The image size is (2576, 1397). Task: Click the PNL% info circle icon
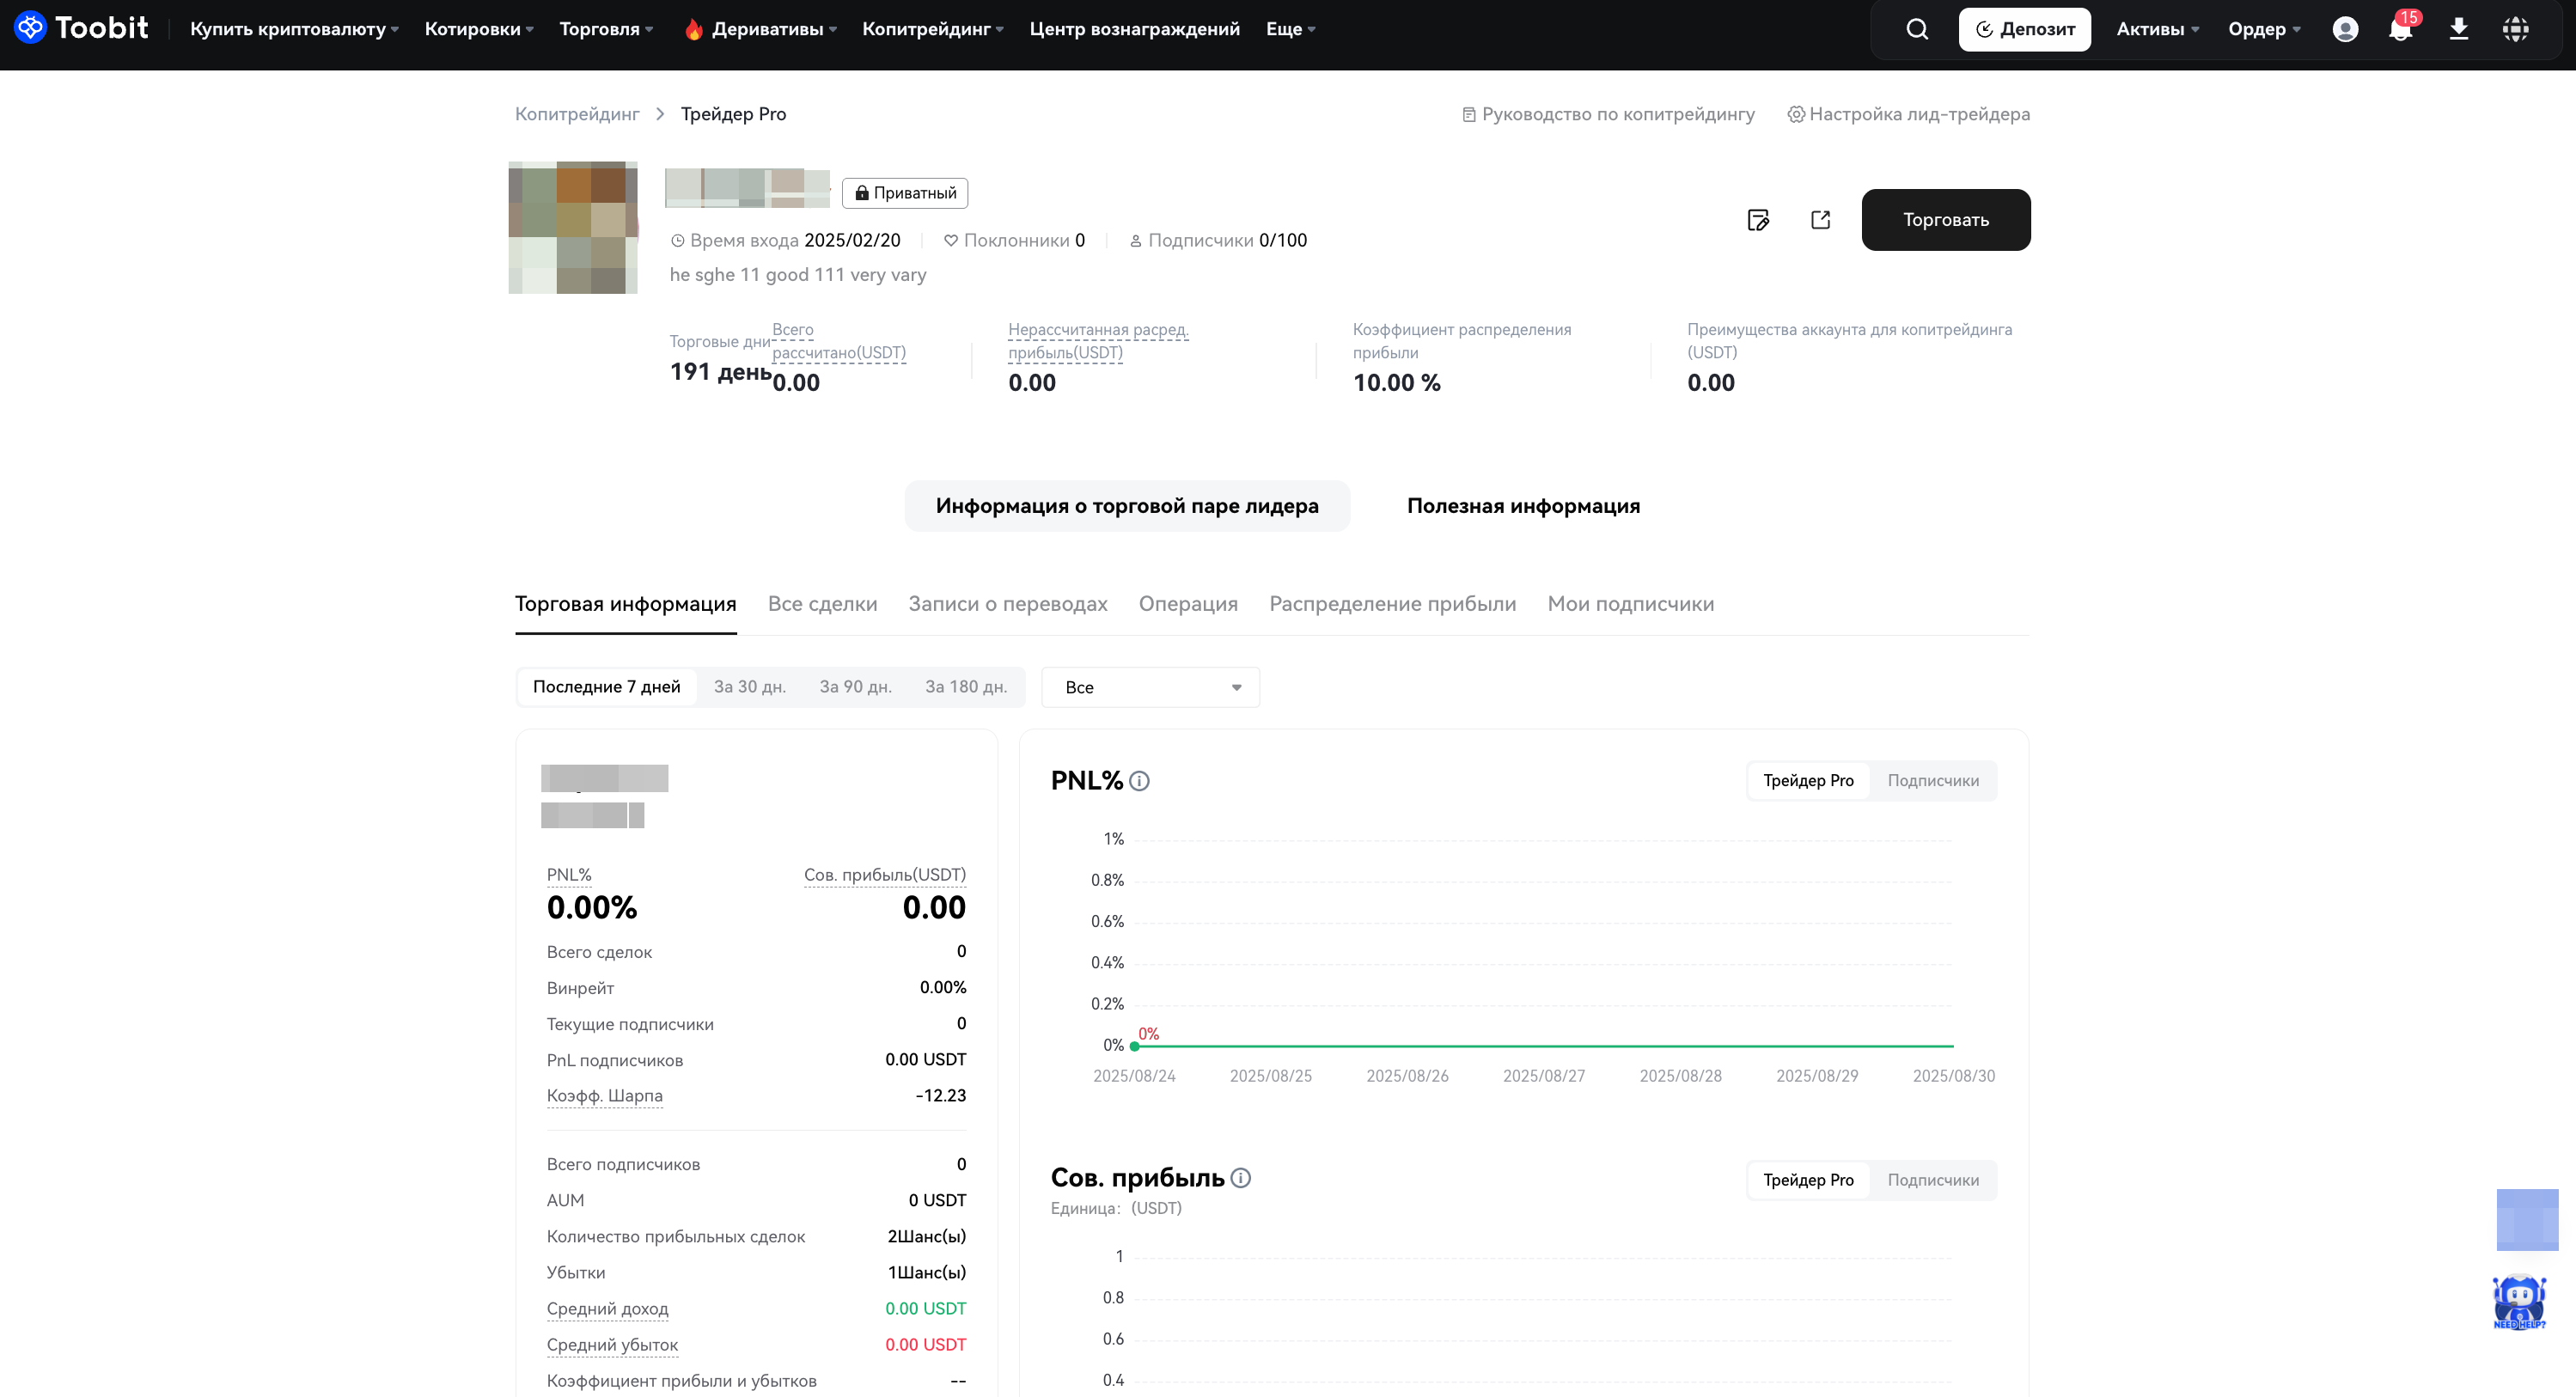1139,781
